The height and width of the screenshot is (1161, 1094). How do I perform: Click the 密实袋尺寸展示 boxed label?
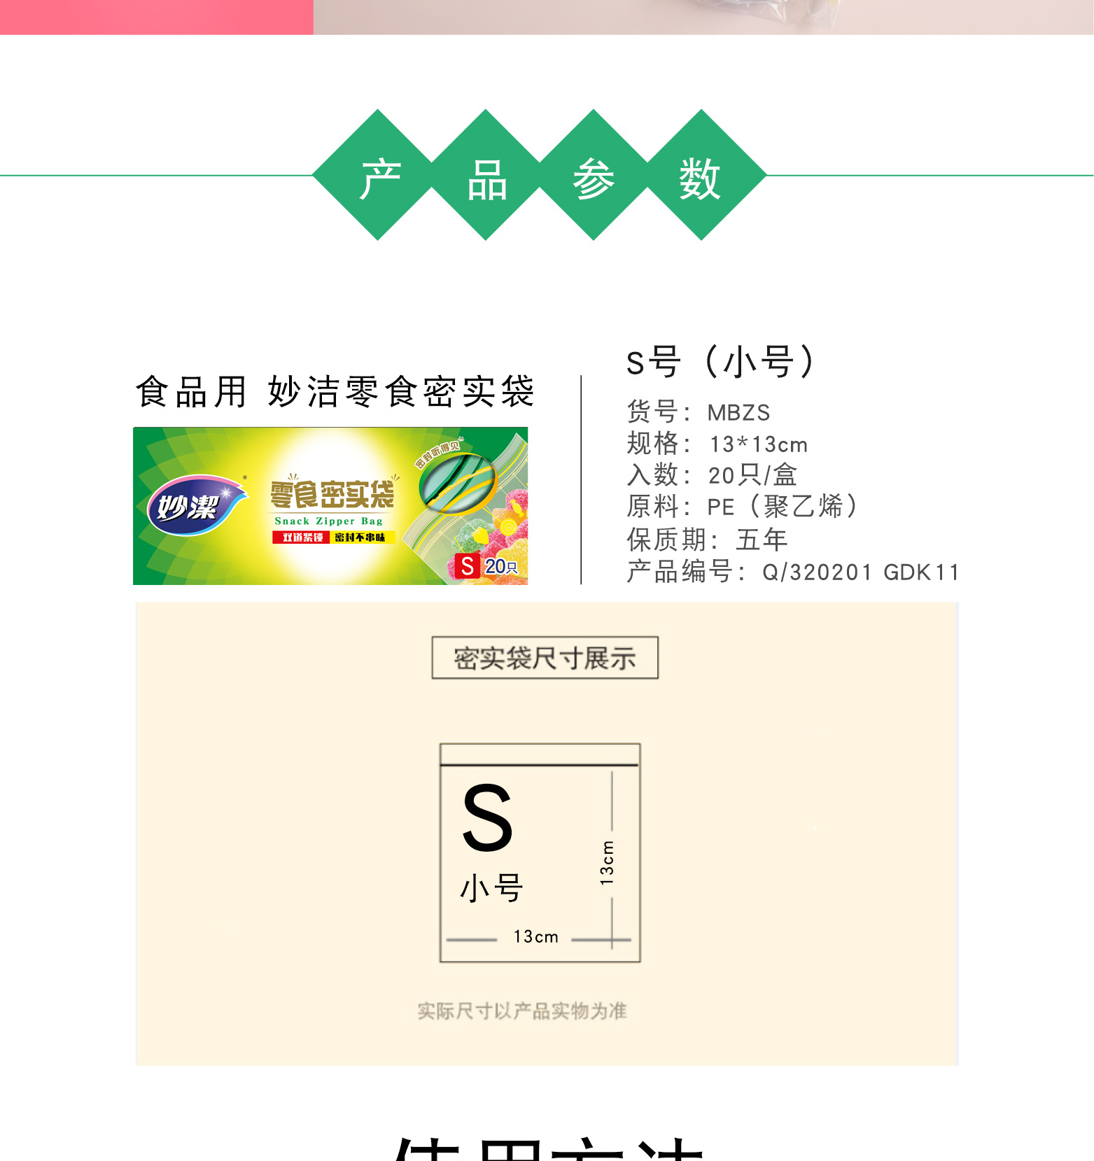coord(545,658)
